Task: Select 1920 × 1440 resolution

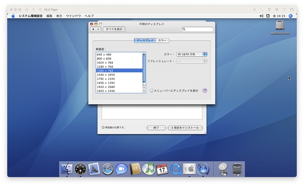Action: click(x=119, y=91)
